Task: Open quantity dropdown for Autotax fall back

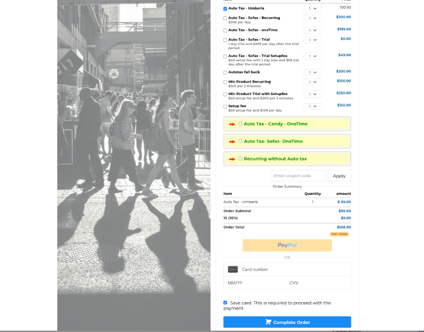Action: [312, 73]
